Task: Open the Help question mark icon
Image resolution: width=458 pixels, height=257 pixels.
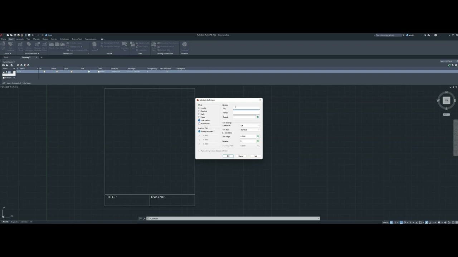Action: pyautogui.click(x=435, y=35)
